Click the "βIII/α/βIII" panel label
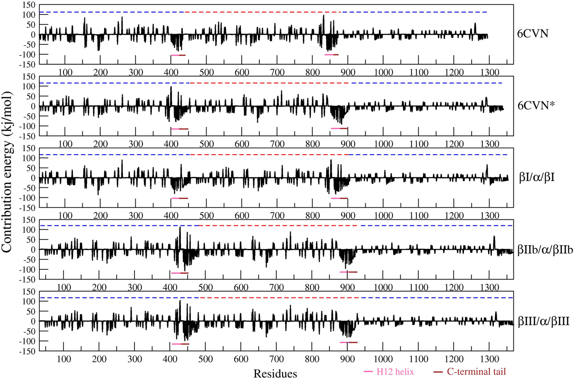The image size is (574, 378). (544, 320)
